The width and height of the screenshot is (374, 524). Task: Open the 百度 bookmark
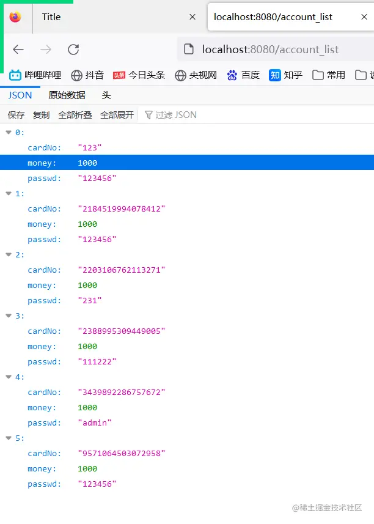point(243,75)
